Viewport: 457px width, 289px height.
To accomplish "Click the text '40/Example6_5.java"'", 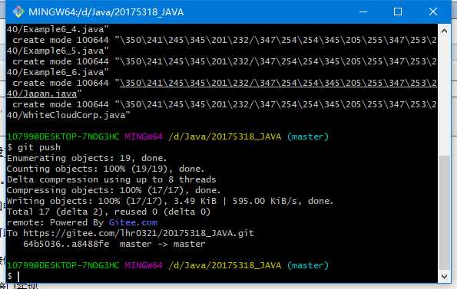I will [x=58, y=51].
